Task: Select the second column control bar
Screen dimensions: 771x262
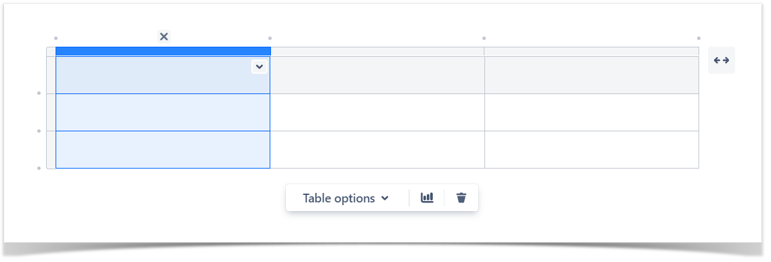Action: tap(377, 51)
